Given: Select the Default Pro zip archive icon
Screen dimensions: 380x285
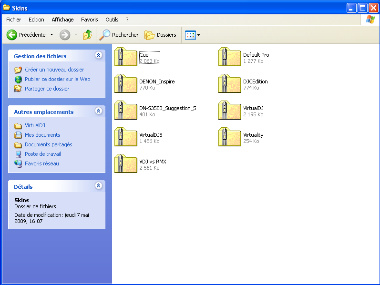Looking at the screenshot, I should [229, 58].
